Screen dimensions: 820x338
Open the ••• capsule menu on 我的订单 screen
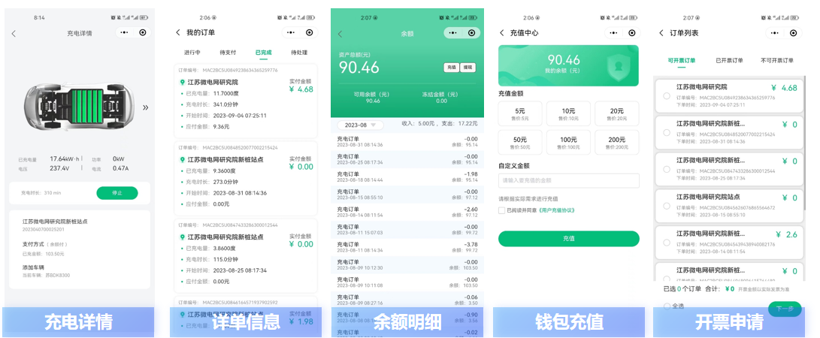click(x=291, y=32)
